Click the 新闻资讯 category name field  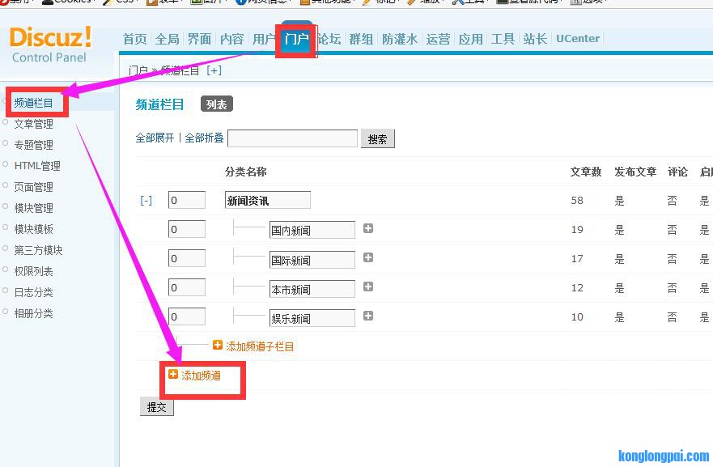(x=267, y=201)
